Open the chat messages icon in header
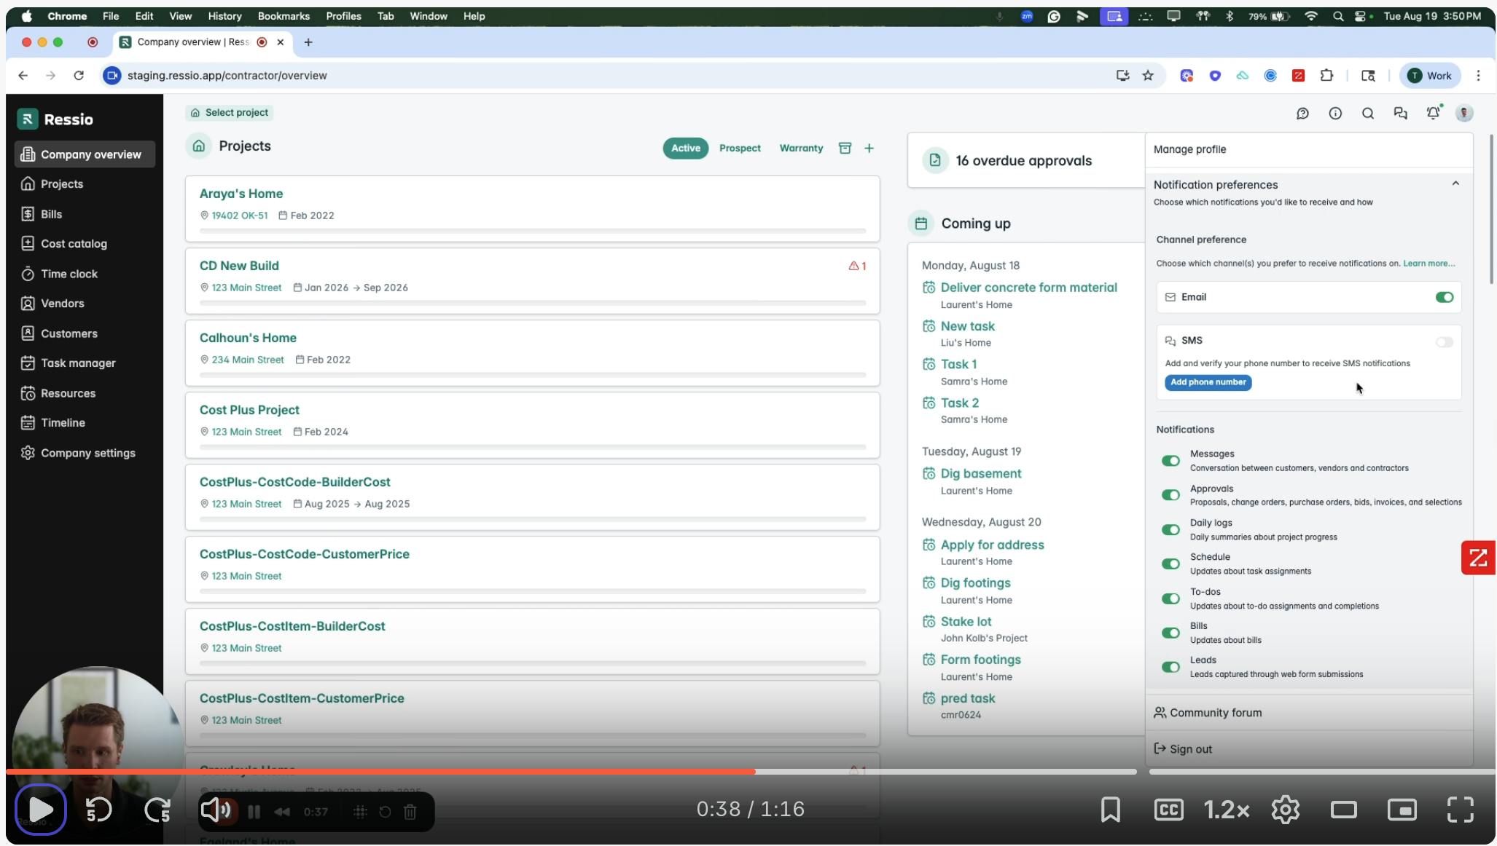 [x=1400, y=113]
